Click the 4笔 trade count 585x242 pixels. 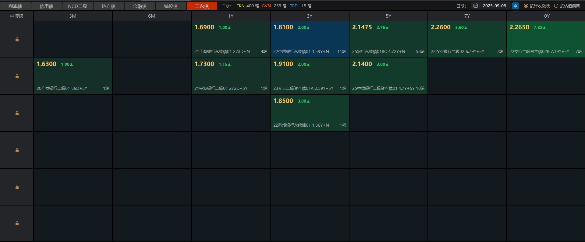264,51
